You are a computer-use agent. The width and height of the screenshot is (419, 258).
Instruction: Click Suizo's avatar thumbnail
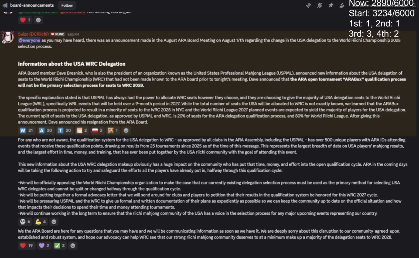(x=8, y=37)
